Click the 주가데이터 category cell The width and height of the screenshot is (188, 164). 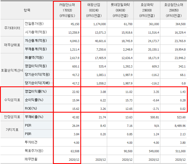coord(12,28)
